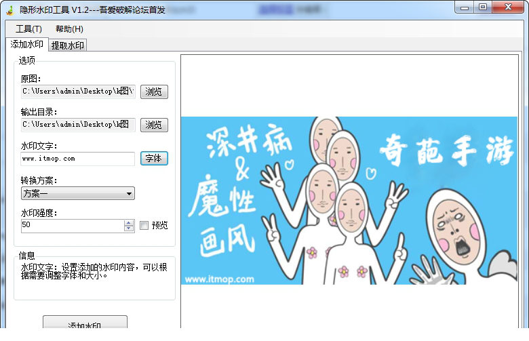The image size is (529, 341).
Task: Switch to the 添加水印 tab
Action: tap(27, 44)
